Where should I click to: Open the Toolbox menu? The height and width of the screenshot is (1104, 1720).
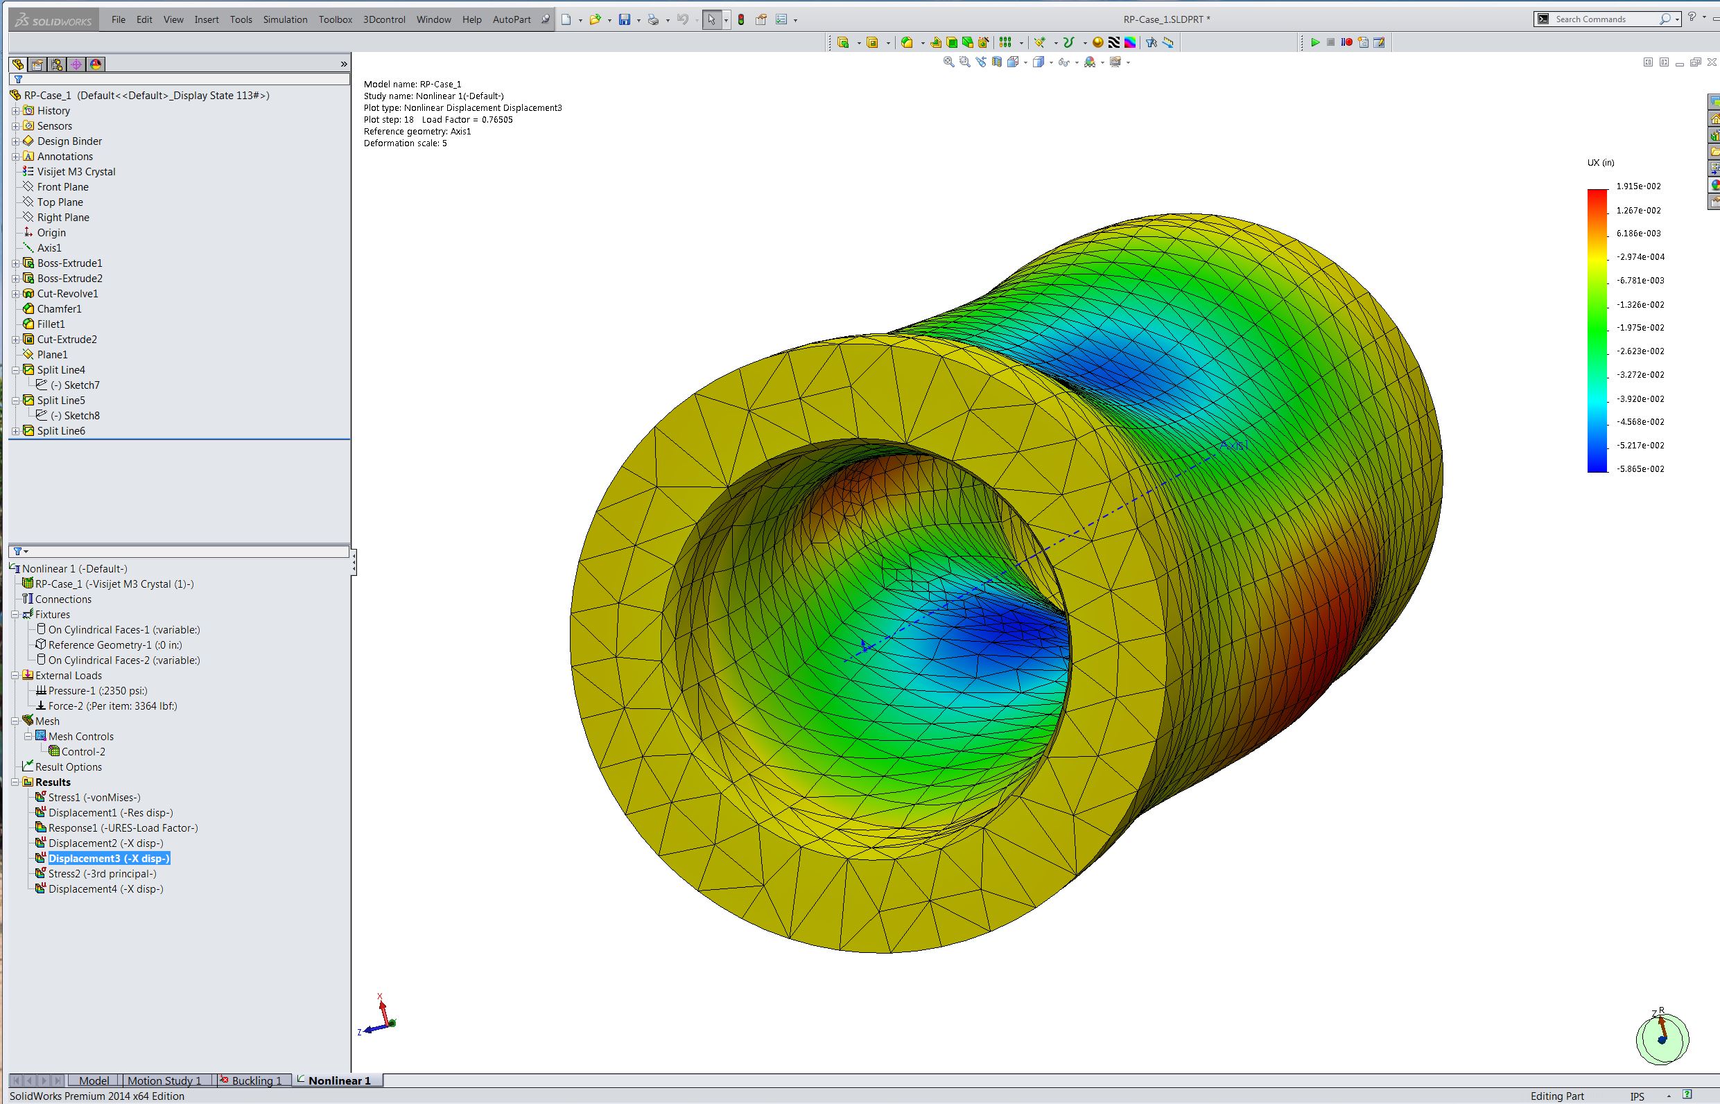click(x=336, y=19)
